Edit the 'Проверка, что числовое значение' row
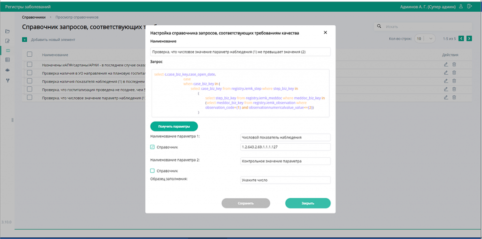The width and height of the screenshot is (482, 239). coord(446,97)
